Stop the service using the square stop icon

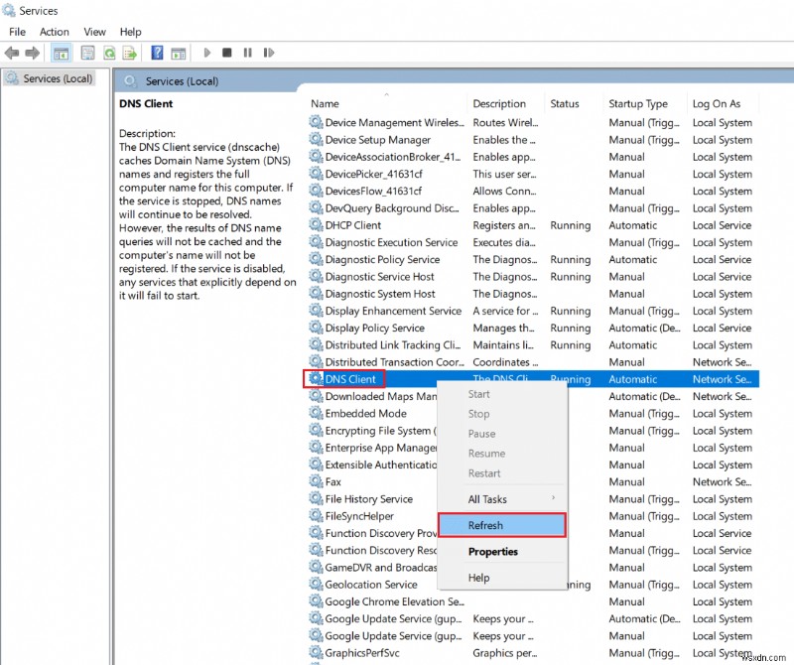point(229,53)
